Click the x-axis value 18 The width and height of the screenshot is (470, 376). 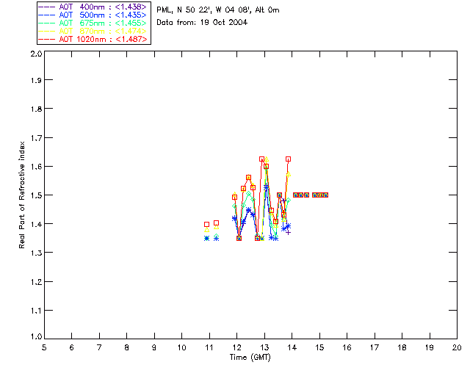[402, 347]
